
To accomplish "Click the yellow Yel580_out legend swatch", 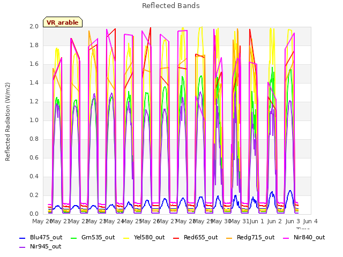I will [126, 238].
